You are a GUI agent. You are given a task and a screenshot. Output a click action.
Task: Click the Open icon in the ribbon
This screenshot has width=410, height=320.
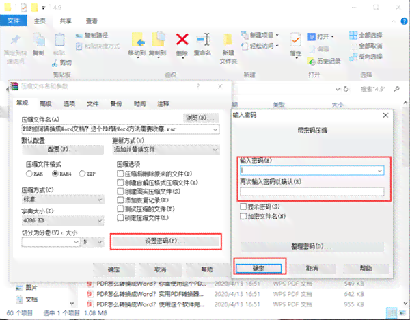311,37
